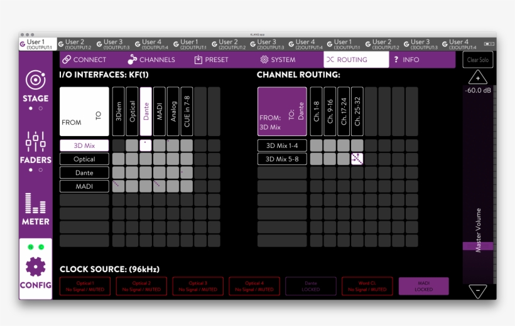Open the Preset tab icon
The height and width of the screenshot is (326, 515).
(198, 60)
